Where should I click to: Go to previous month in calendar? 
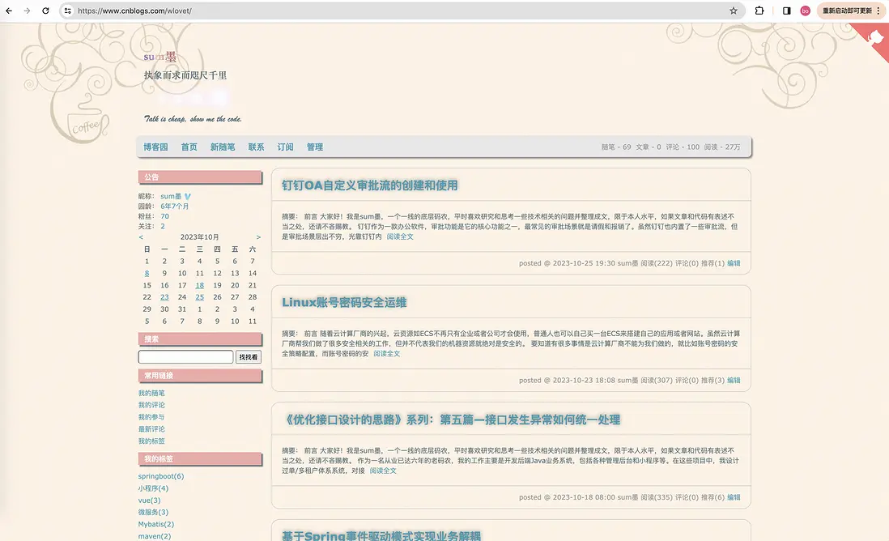(141, 237)
